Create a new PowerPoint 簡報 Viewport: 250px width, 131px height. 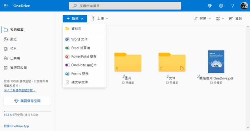tap(84, 56)
